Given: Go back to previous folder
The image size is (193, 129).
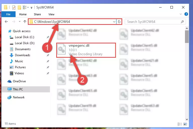Looking at the screenshot, I should point(6,22).
